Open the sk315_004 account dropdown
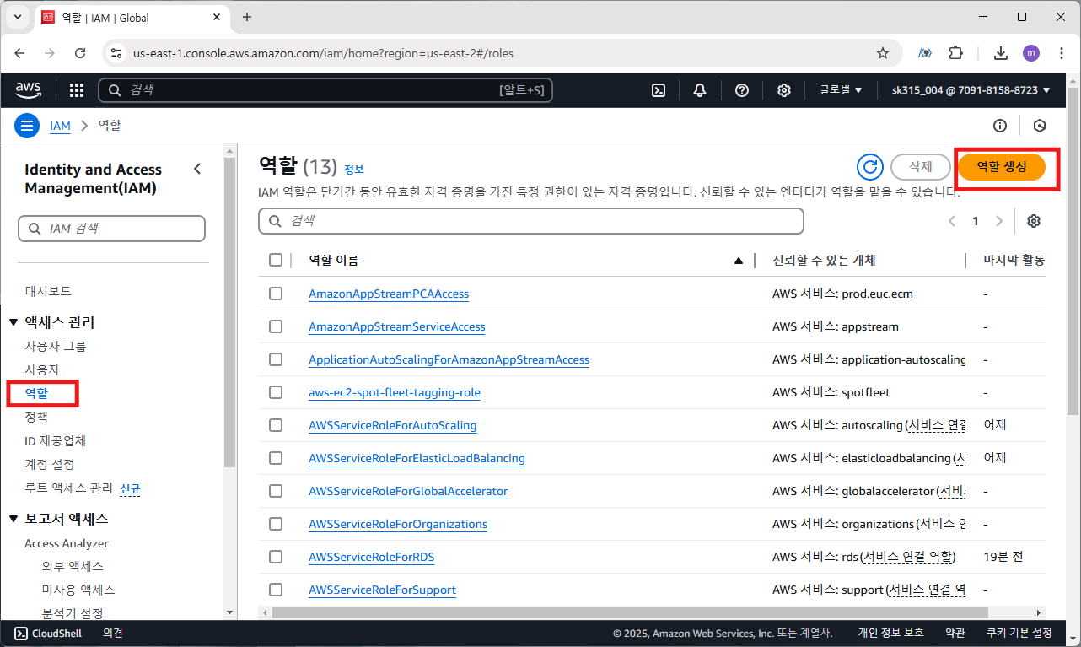The image size is (1081, 647). pyautogui.click(x=971, y=90)
